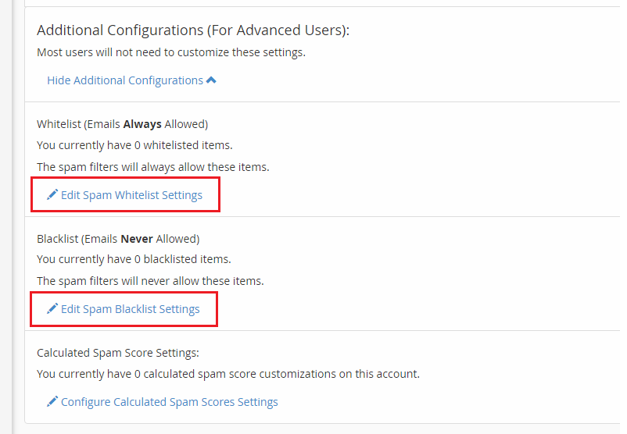Click 'spam filters will never allow these items' text
Viewport: 627px width, 434px height.
point(150,281)
